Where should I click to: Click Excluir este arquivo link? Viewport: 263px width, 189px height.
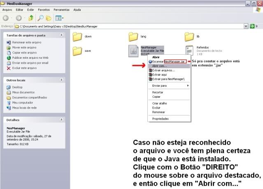click(24, 68)
